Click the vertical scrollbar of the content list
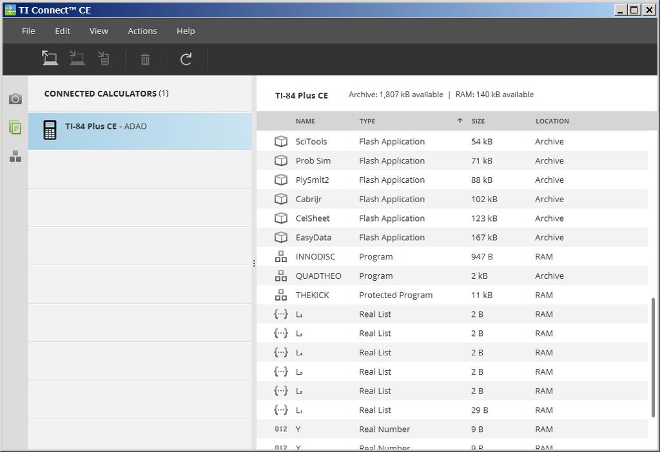This screenshot has height=452, width=660. pos(653,357)
